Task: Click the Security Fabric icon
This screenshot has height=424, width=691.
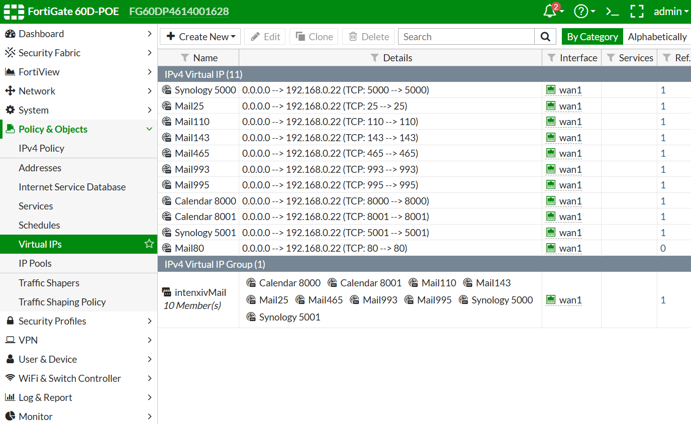Action: (x=10, y=53)
